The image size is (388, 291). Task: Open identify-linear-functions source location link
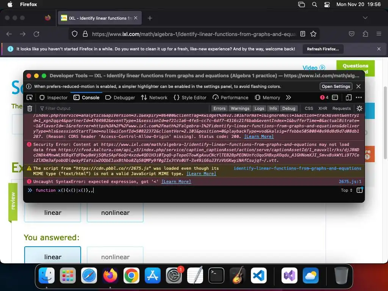pyautogui.click(x=297, y=168)
